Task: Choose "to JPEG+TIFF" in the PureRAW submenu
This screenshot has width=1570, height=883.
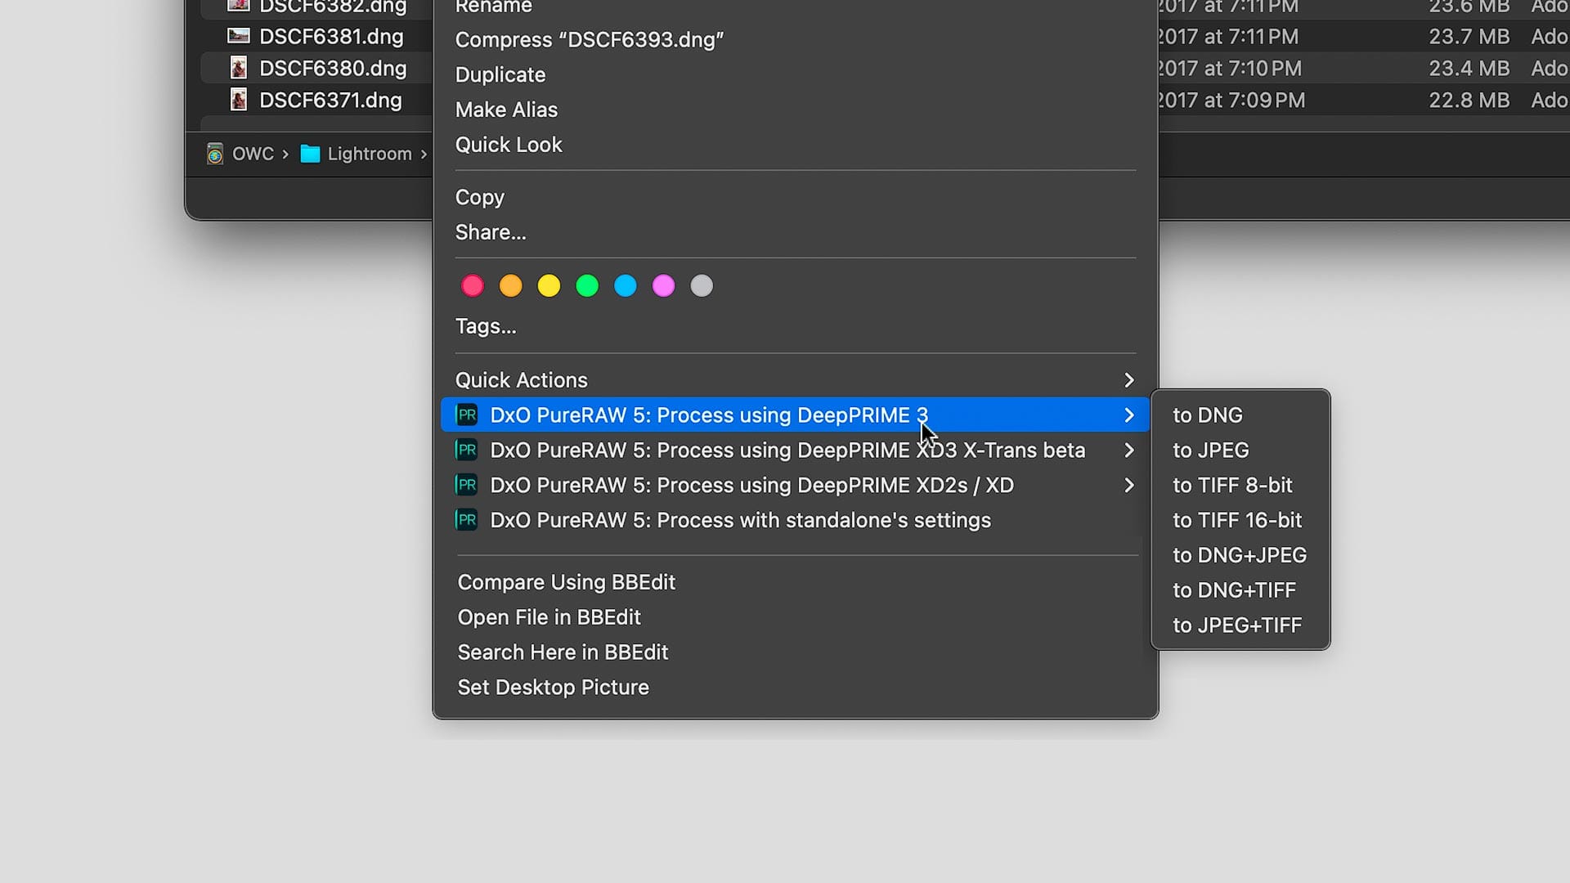Action: [1237, 625]
